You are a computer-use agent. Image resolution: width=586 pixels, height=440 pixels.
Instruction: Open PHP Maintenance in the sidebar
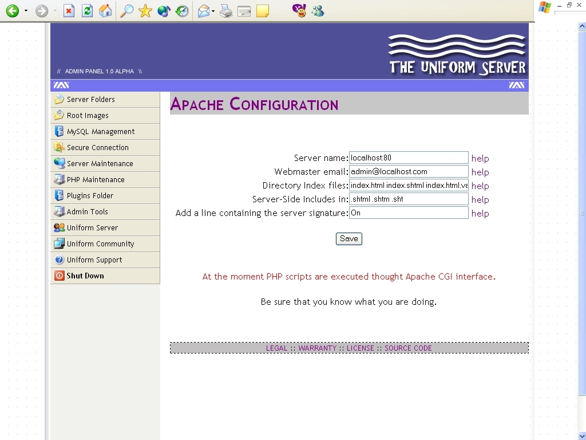click(105, 180)
